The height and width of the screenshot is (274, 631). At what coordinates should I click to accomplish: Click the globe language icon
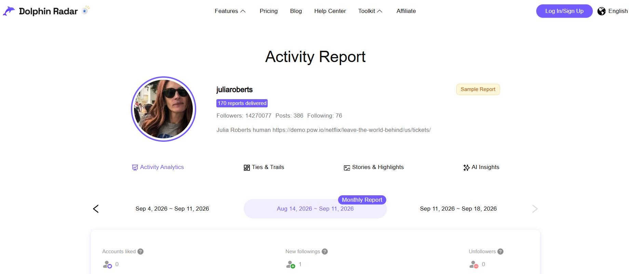pyautogui.click(x=602, y=11)
